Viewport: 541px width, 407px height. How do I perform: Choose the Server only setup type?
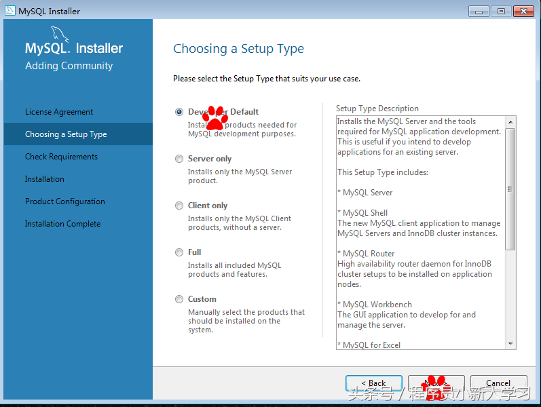pos(179,159)
